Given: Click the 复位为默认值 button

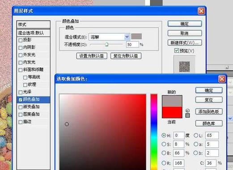Looking at the screenshot, I should (x=126, y=56).
